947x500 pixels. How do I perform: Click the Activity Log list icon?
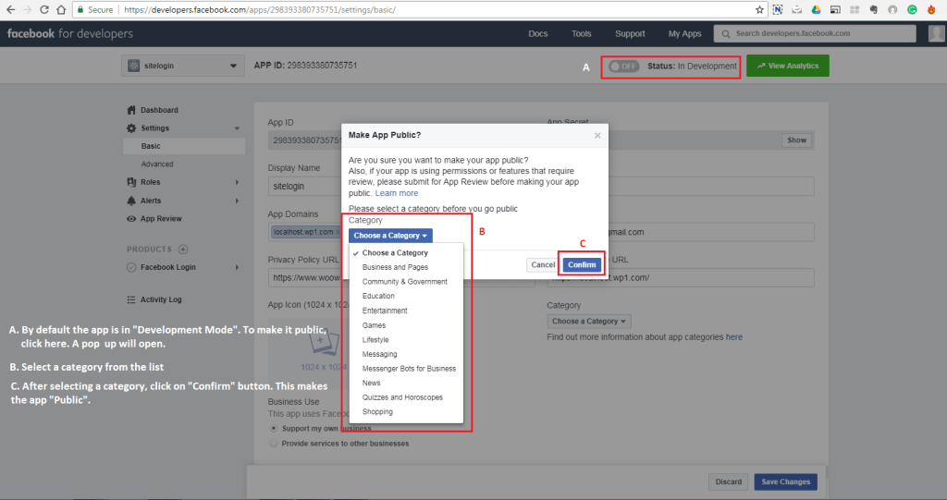coord(131,299)
